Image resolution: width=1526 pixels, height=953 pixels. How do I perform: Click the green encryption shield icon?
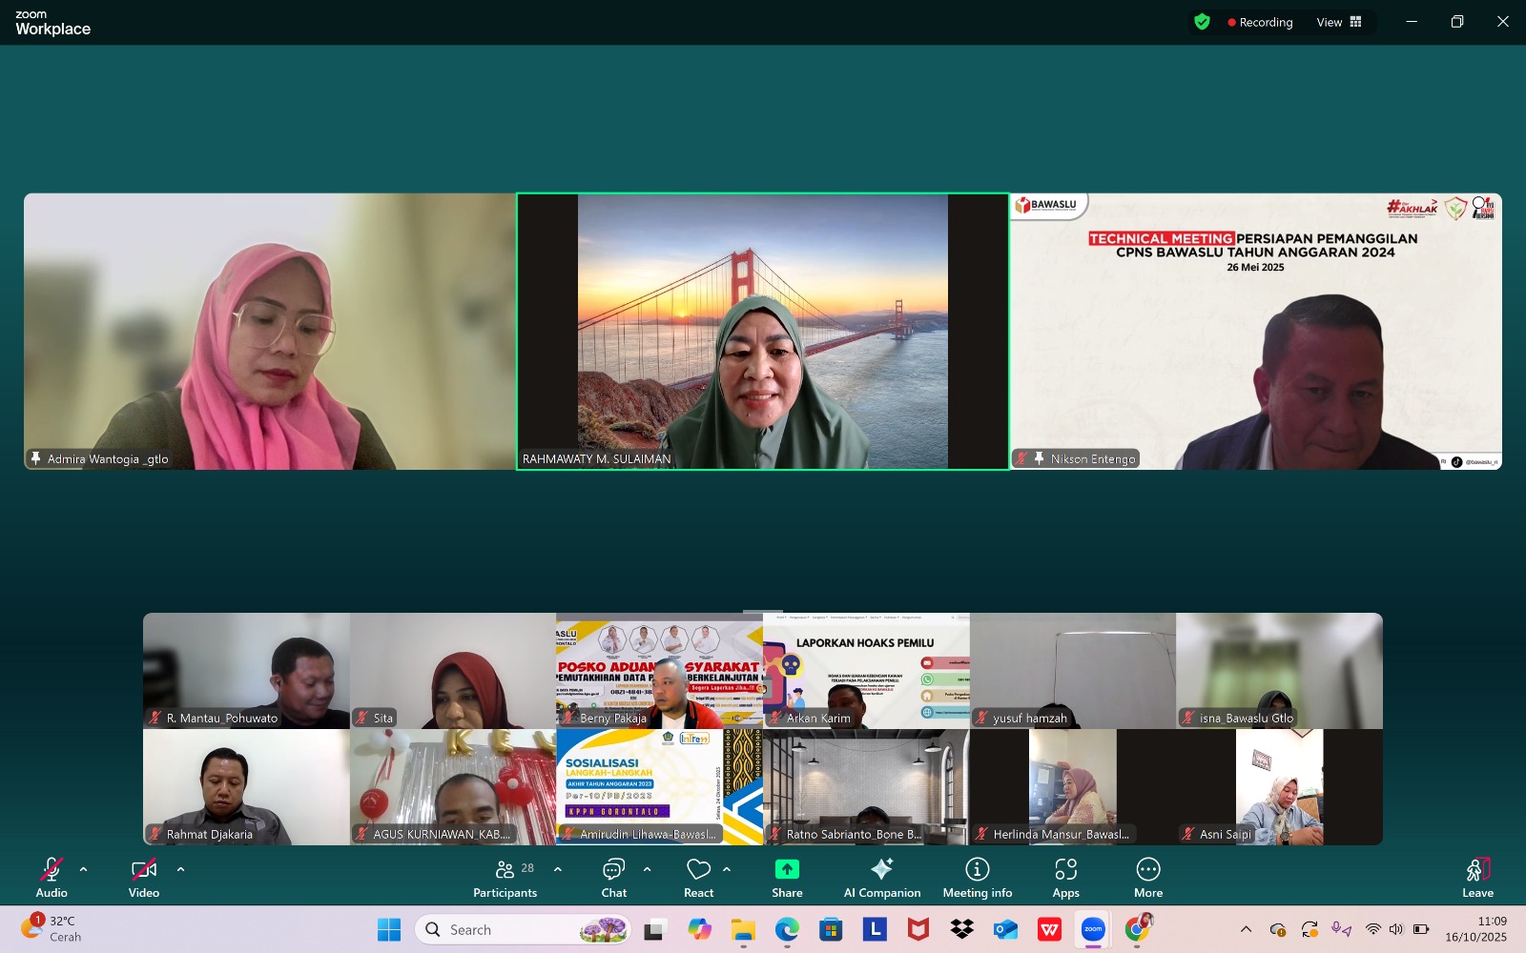pos(1202,22)
